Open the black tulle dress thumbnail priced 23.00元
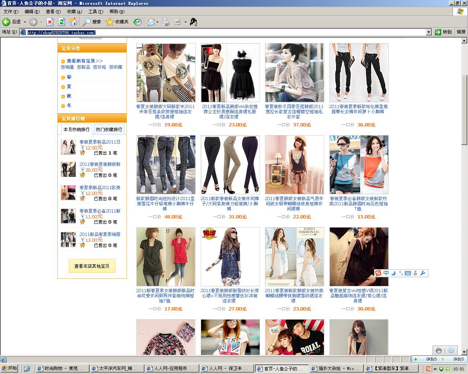Image resolution: width=468 pixels, height=374 pixels. [230, 73]
